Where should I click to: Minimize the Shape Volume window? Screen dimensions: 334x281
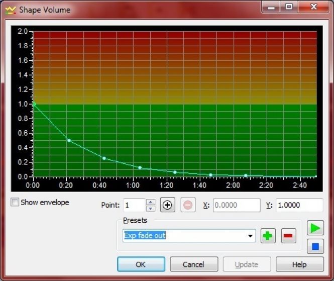point(271,7)
